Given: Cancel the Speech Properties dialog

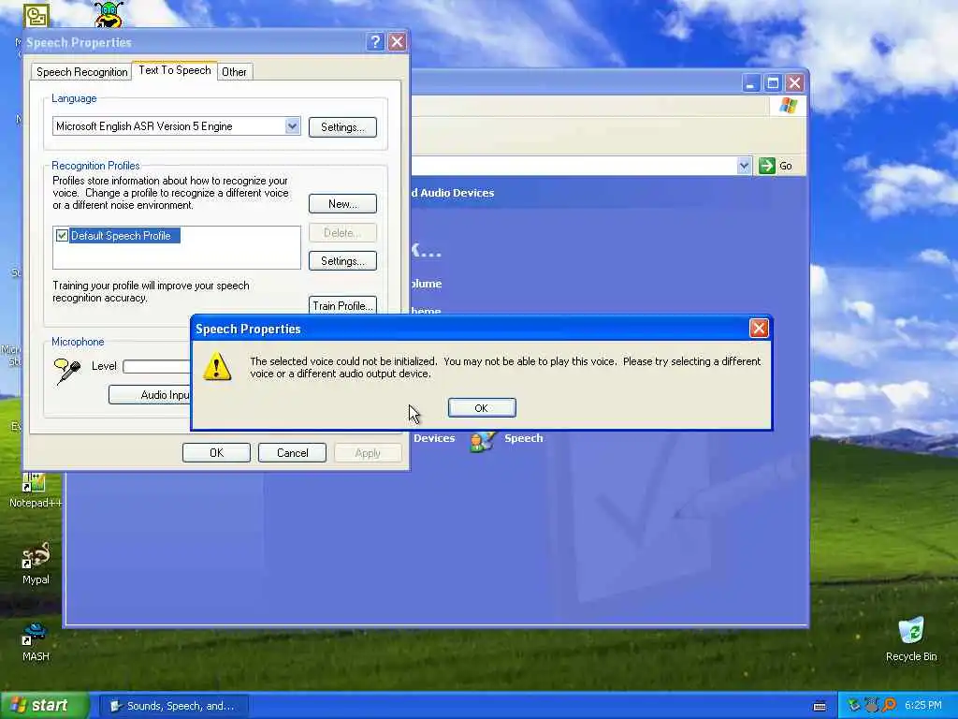Looking at the screenshot, I should pyautogui.click(x=292, y=453).
